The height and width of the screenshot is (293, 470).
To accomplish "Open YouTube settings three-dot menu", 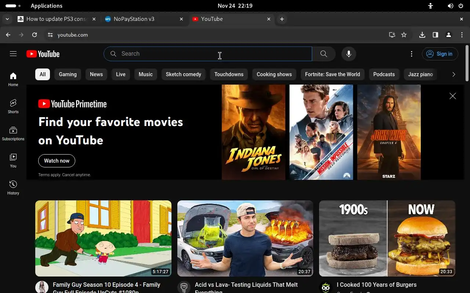I will point(412,54).
